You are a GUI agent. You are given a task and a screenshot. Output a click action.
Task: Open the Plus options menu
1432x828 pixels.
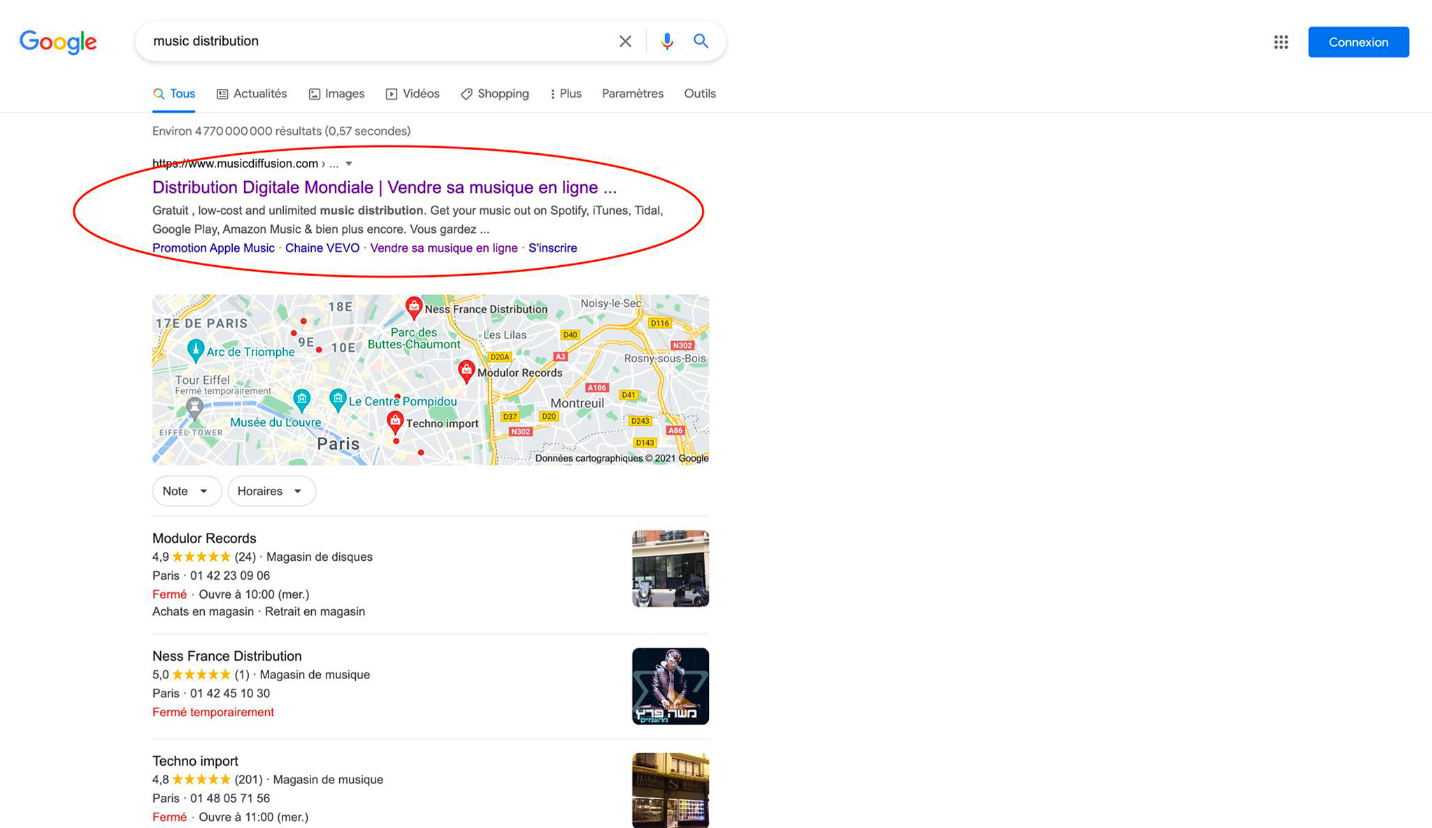pyautogui.click(x=566, y=94)
